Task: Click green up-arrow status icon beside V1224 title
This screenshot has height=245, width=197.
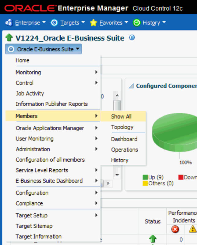Action: tap(9, 38)
